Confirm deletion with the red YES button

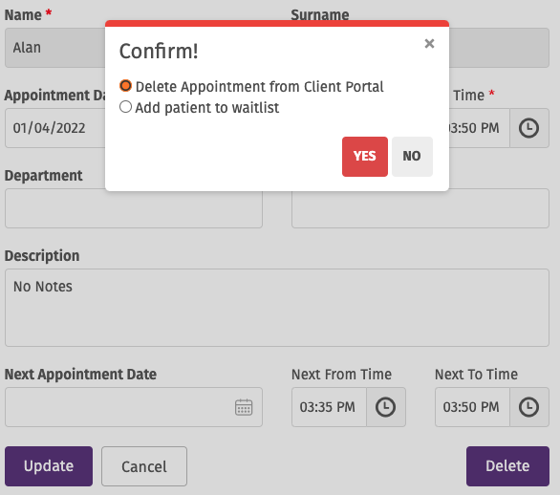[x=365, y=157]
